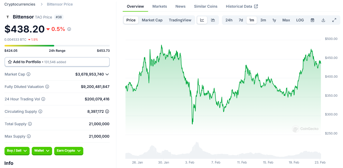
Task: Switch to candlestick chart icon
Action: pyautogui.click(x=213, y=20)
